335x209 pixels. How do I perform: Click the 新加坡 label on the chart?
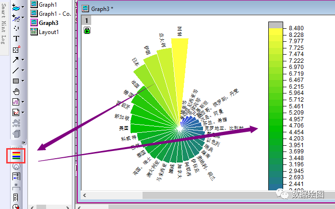121,117
